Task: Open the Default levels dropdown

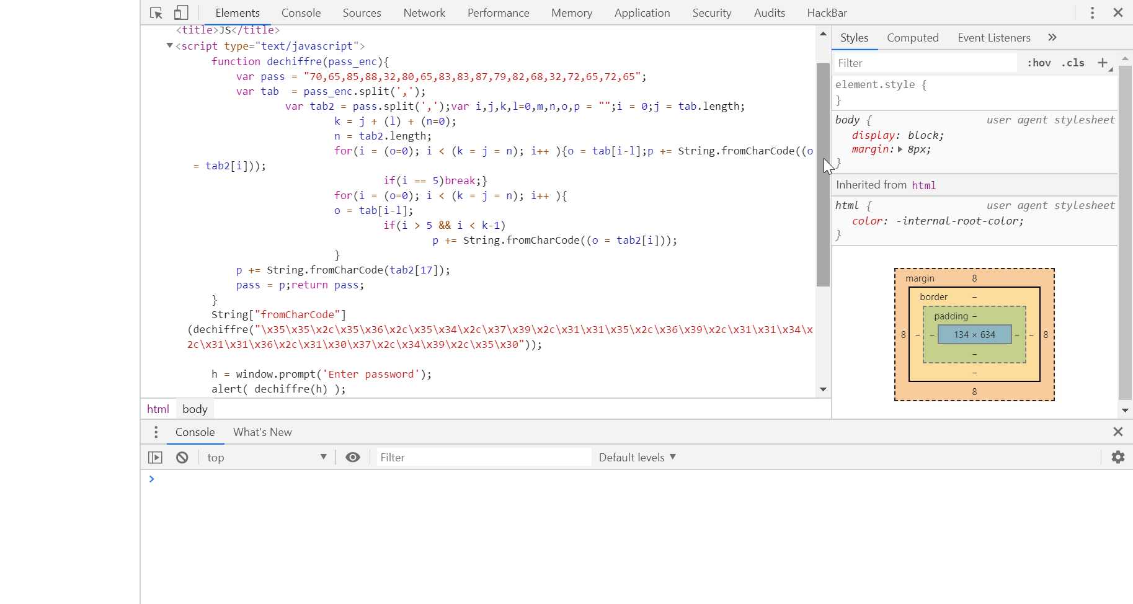Action: [x=637, y=458]
